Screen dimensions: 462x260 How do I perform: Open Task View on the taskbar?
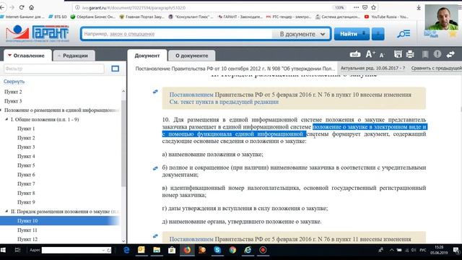(17, 250)
